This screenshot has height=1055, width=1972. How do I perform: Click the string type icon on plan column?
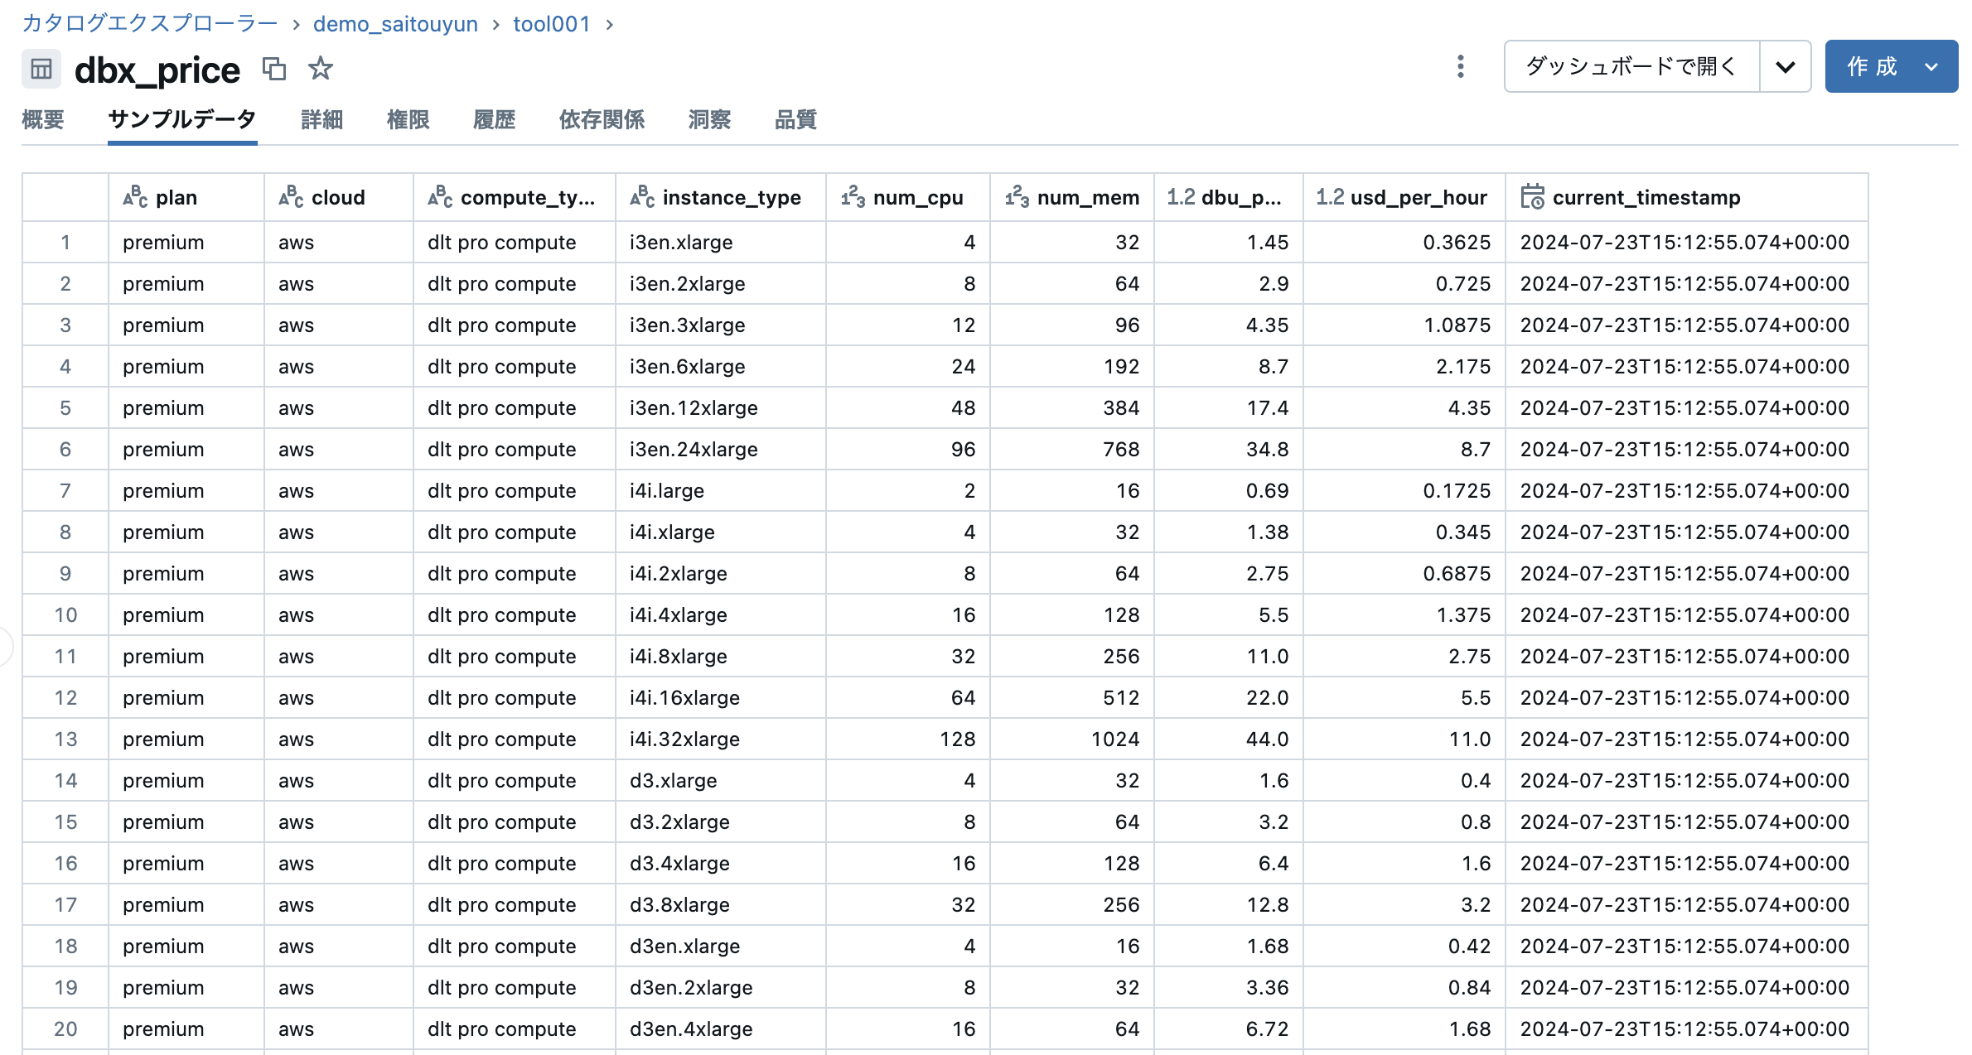tap(135, 197)
